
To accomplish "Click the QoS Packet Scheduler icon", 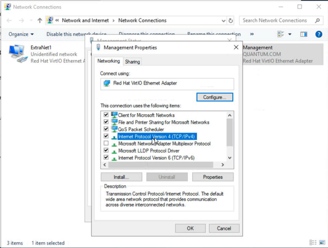I will [x=114, y=129].
